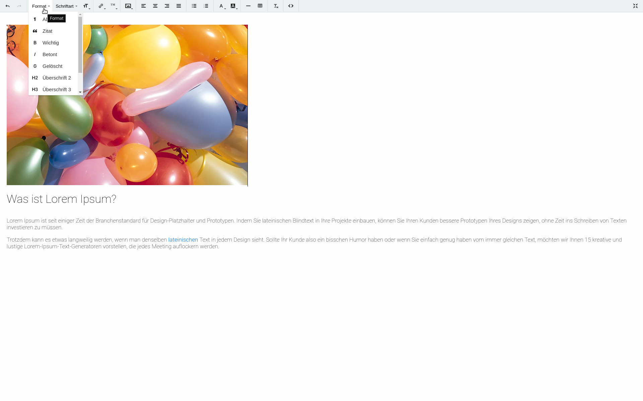The height and width of the screenshot is (401, 643).
Task: Create a bulleted list
Action: point(194,6)
